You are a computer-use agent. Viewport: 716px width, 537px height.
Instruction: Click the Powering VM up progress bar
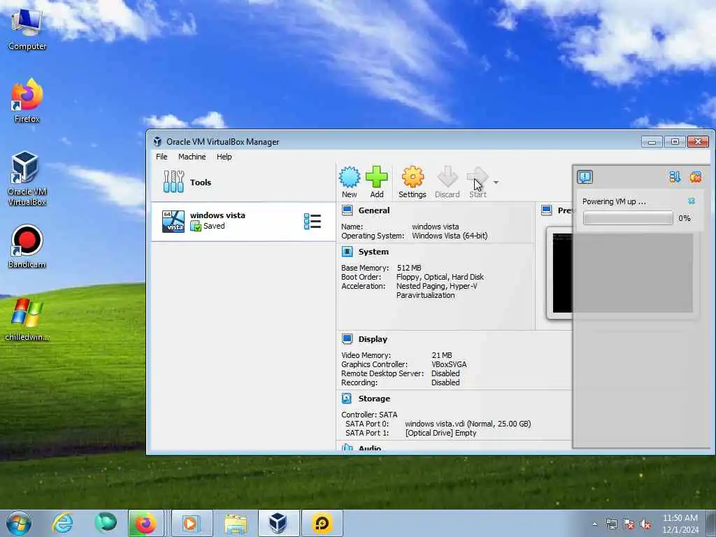point(628,218)
